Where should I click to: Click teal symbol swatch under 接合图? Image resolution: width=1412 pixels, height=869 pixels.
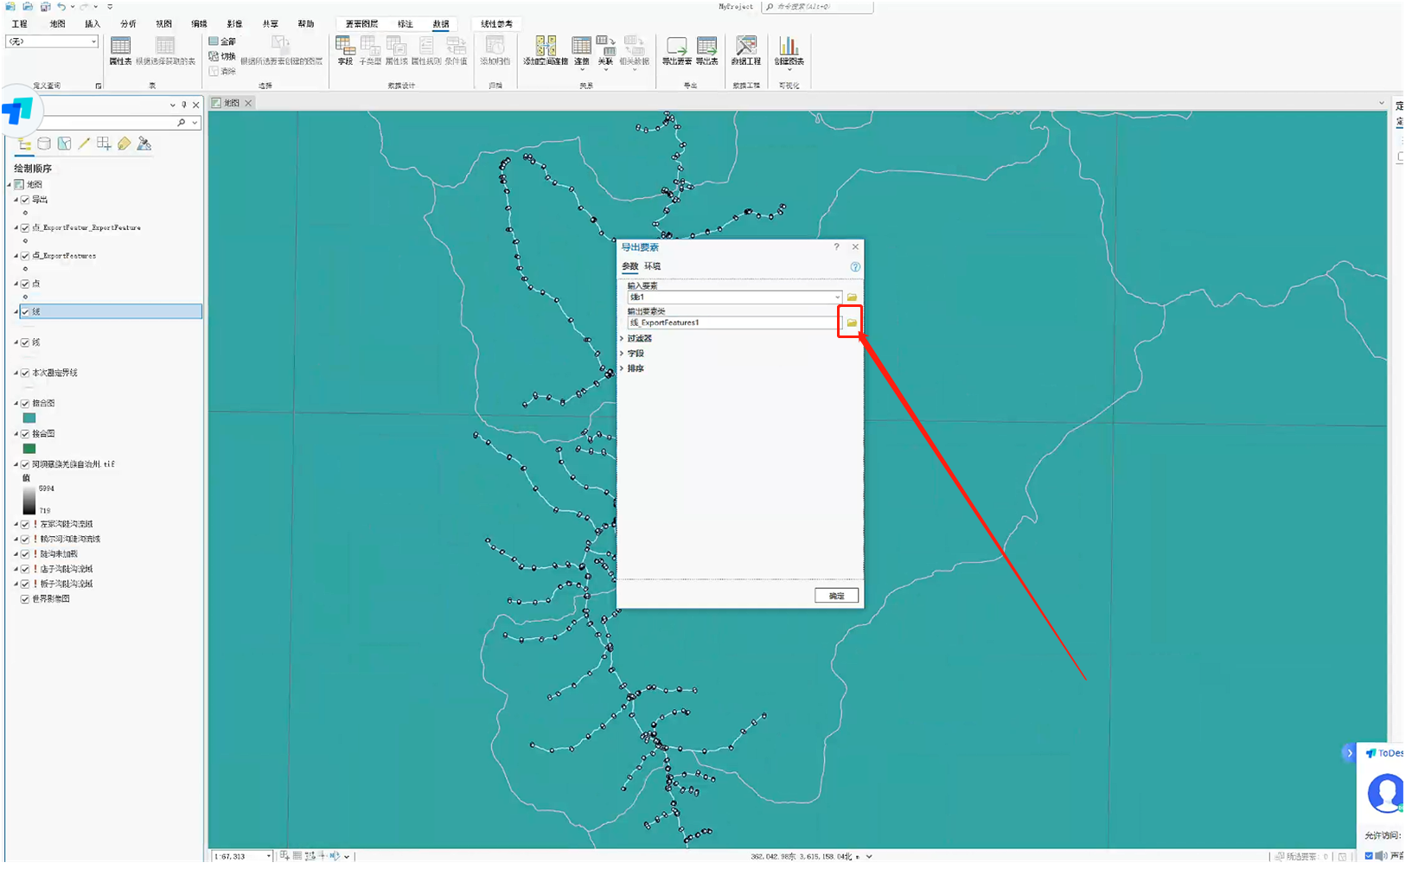(x=29, y=419)
